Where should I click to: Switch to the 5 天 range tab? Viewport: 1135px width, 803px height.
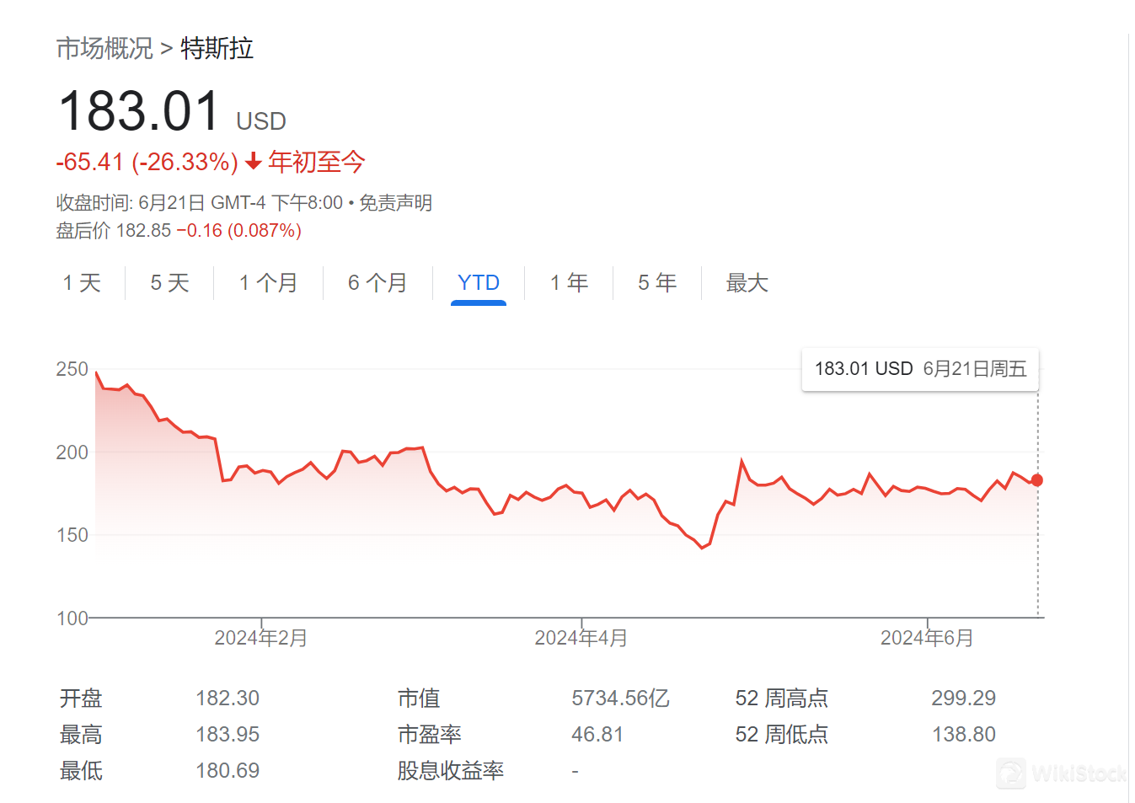point(169,283)
